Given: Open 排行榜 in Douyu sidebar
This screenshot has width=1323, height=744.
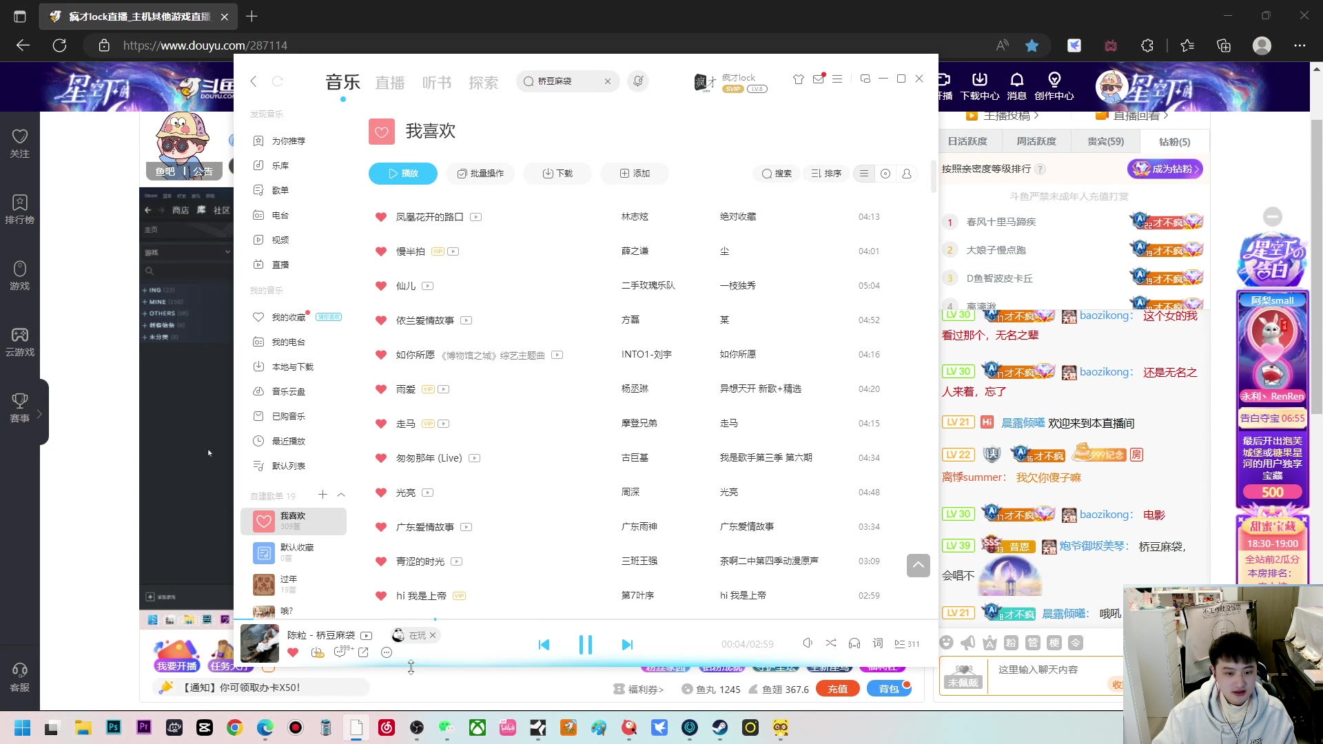Looking at the screenshot, I should click(x=20, y=209).
